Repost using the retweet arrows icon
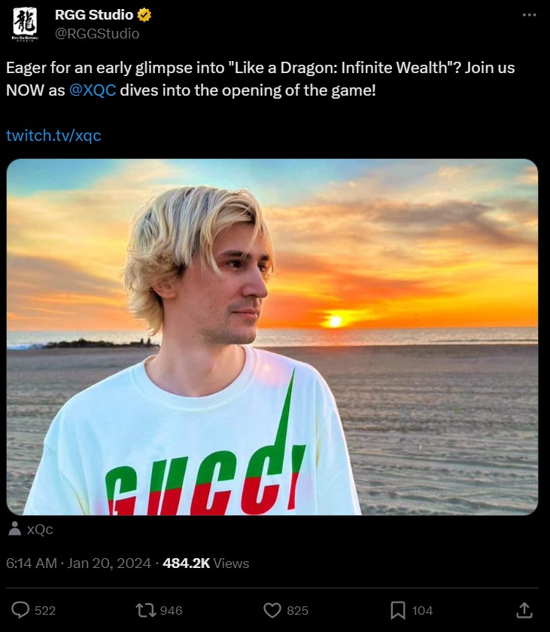This screenshot has width=550, height=632. [x=145, y=610]
